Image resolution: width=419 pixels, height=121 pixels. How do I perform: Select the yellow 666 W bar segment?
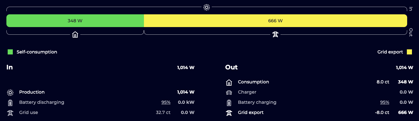275,21
